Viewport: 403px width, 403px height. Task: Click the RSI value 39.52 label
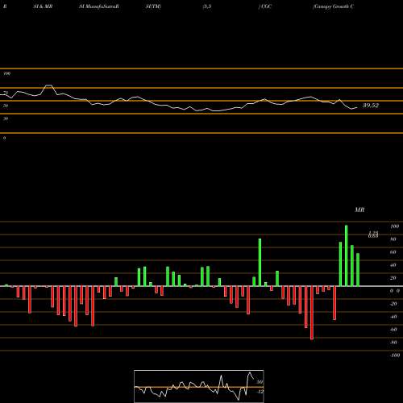point(371,106)
